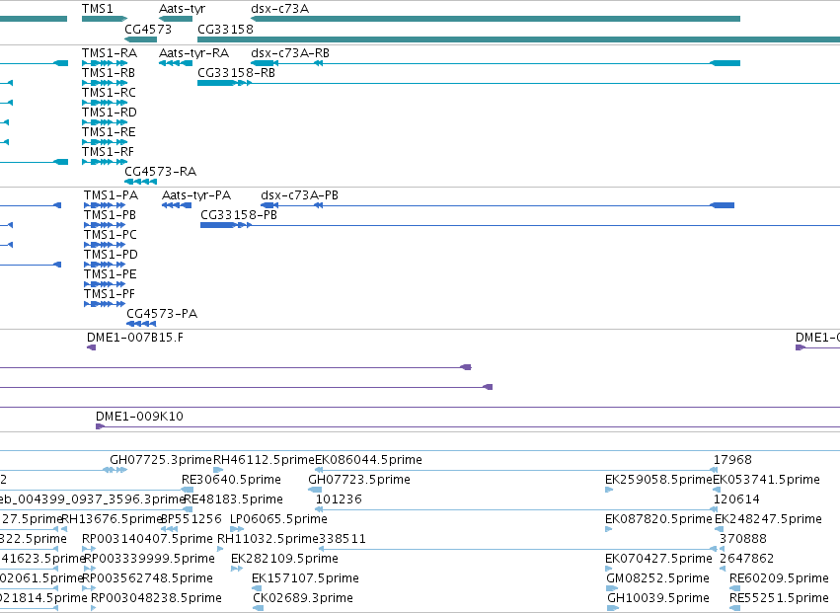Open the RE48183.5prime EST feature
This screenshot has height=613, width=840.
point(188,509)
